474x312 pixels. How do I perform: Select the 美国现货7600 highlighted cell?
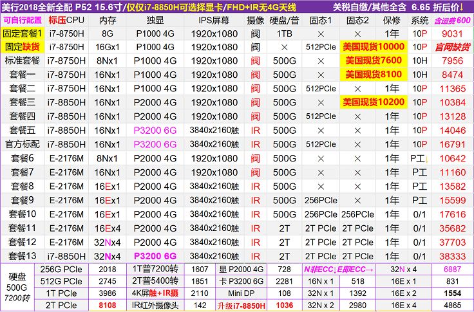coord(374,60)
